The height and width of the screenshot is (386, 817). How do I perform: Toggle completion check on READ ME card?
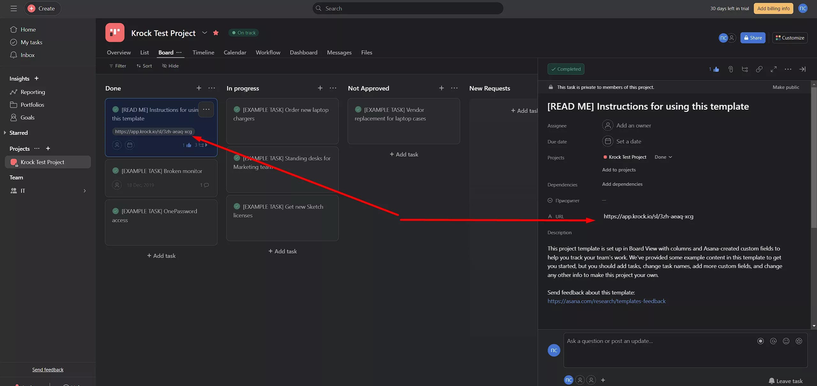pyautogui.click(x=116, y=110)
